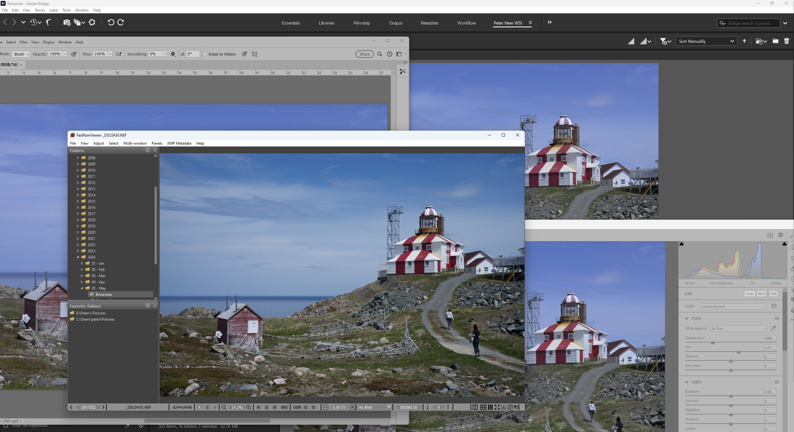Toggle the Color section visibility eye
The image size is (794, 432).
pyautogui.click(x=777, y=318)
